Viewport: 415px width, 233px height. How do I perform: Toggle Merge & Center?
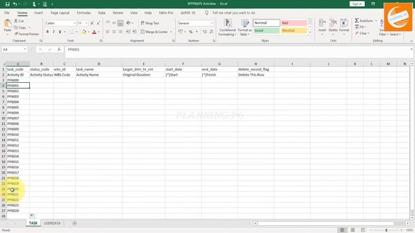pyautogui.click(x=154, y=32)
